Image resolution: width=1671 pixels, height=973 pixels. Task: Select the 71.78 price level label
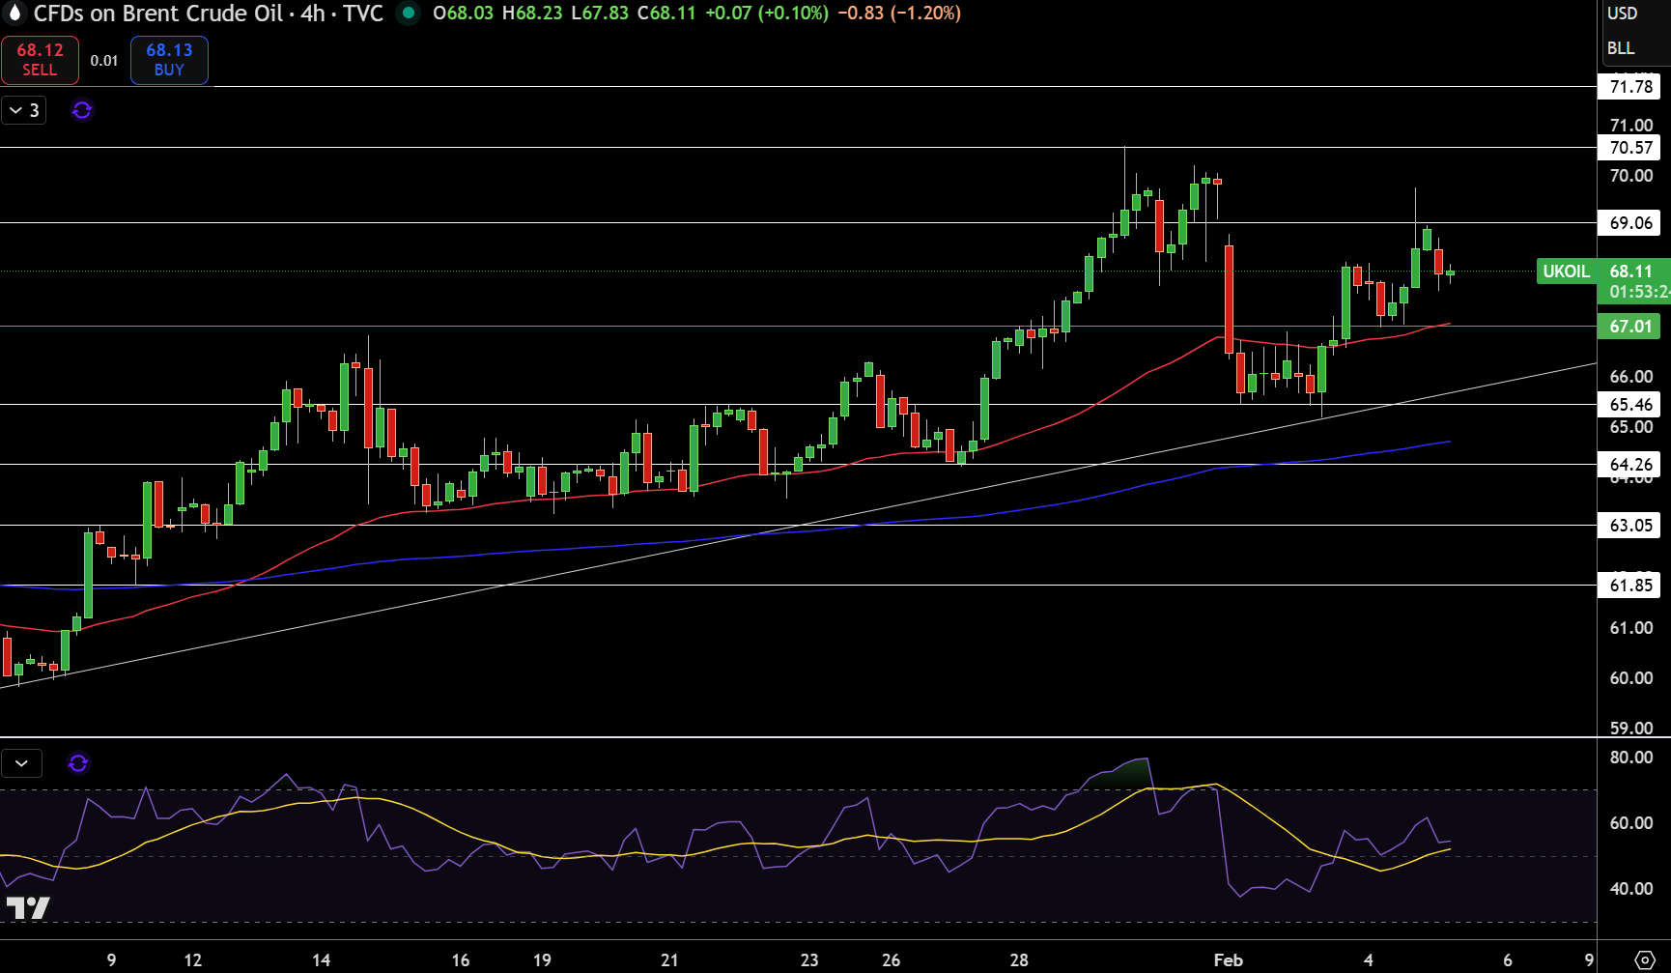[1630, 87]
